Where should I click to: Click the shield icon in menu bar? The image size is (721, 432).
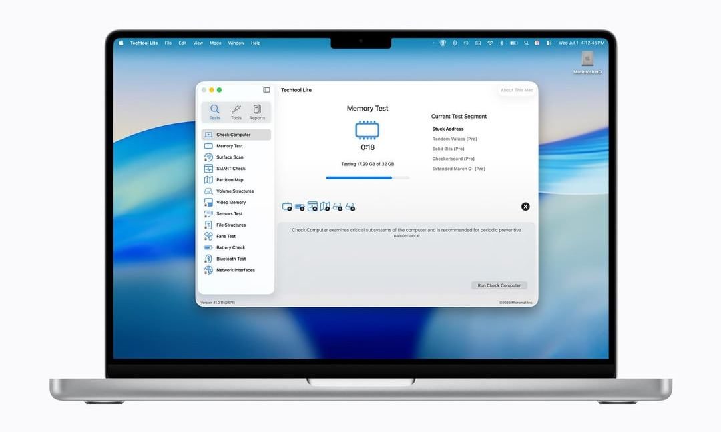(x=443, y=43)
